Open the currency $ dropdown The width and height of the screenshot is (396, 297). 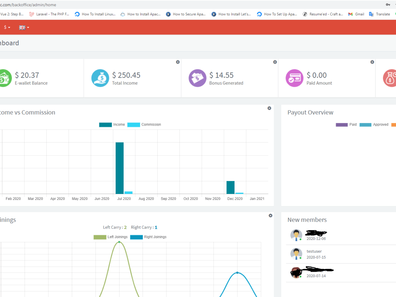click(7, 27)
